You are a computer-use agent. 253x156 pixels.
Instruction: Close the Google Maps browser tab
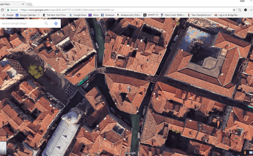tap(23, 4)
